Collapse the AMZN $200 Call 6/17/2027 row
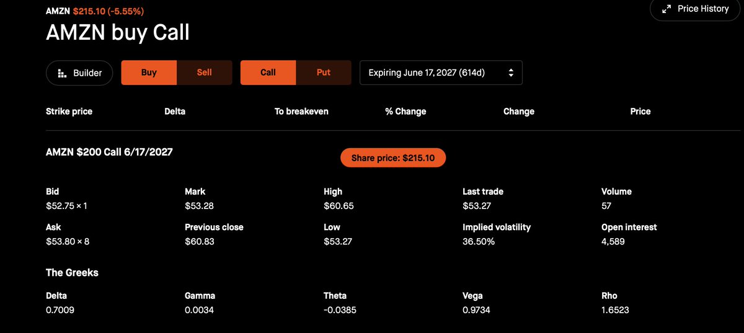This screenshot has height=333, width=744. click(109, 152)
